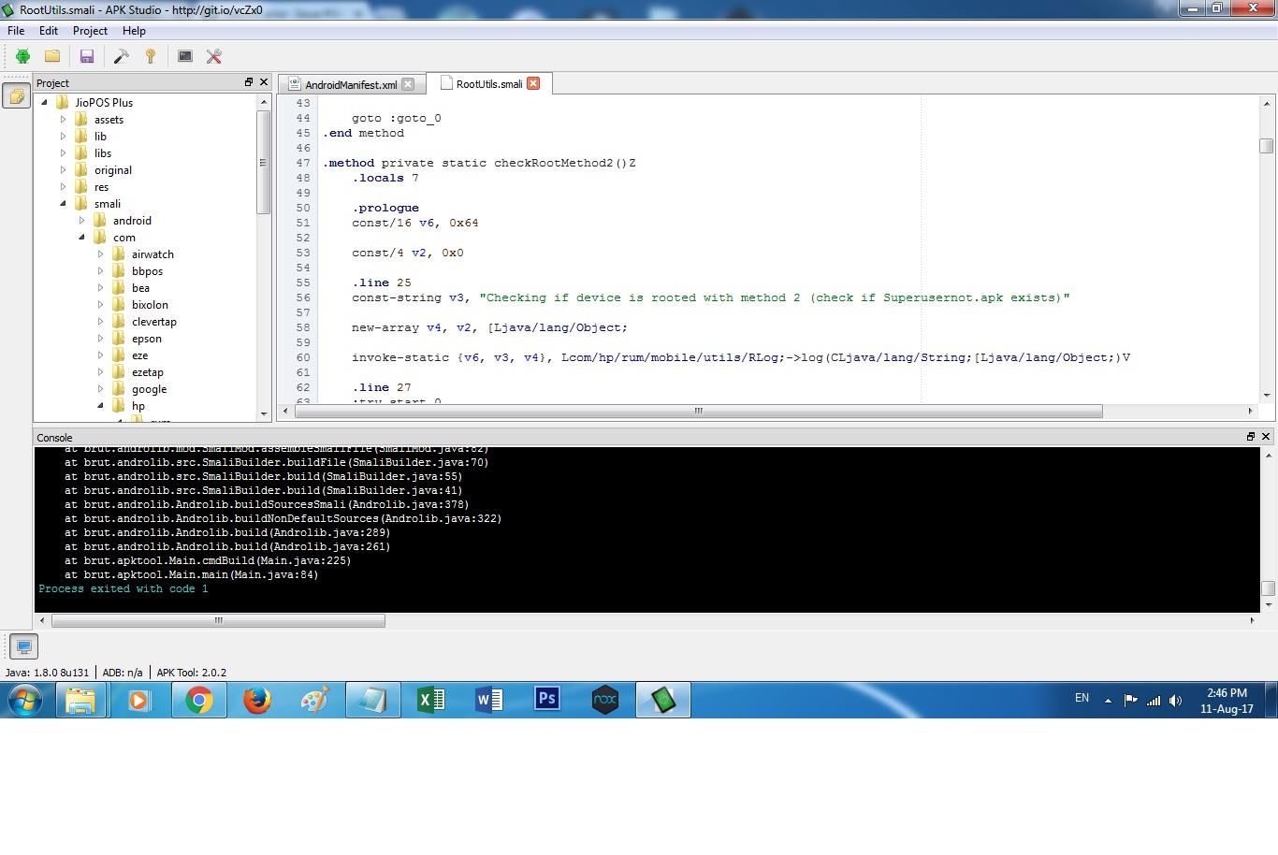Click volume icon in system tray
The height and width of the screenshot is (855, 1278).
click(x=1176, y=700)
